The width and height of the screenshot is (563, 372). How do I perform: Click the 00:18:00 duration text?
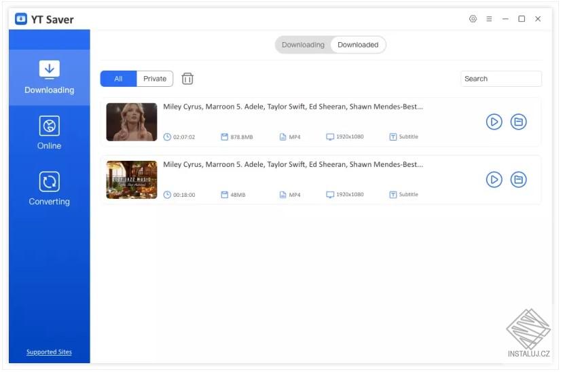coord(184,195)
